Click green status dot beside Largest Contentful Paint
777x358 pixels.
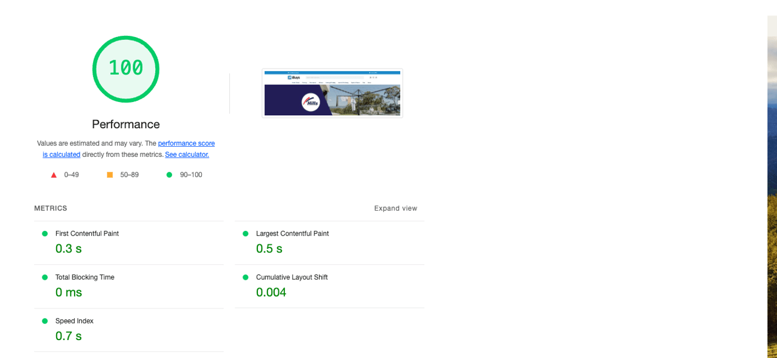click(x=245, y=233)
